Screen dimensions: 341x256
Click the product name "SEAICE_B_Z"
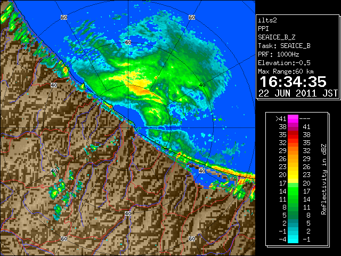point(277,37)
